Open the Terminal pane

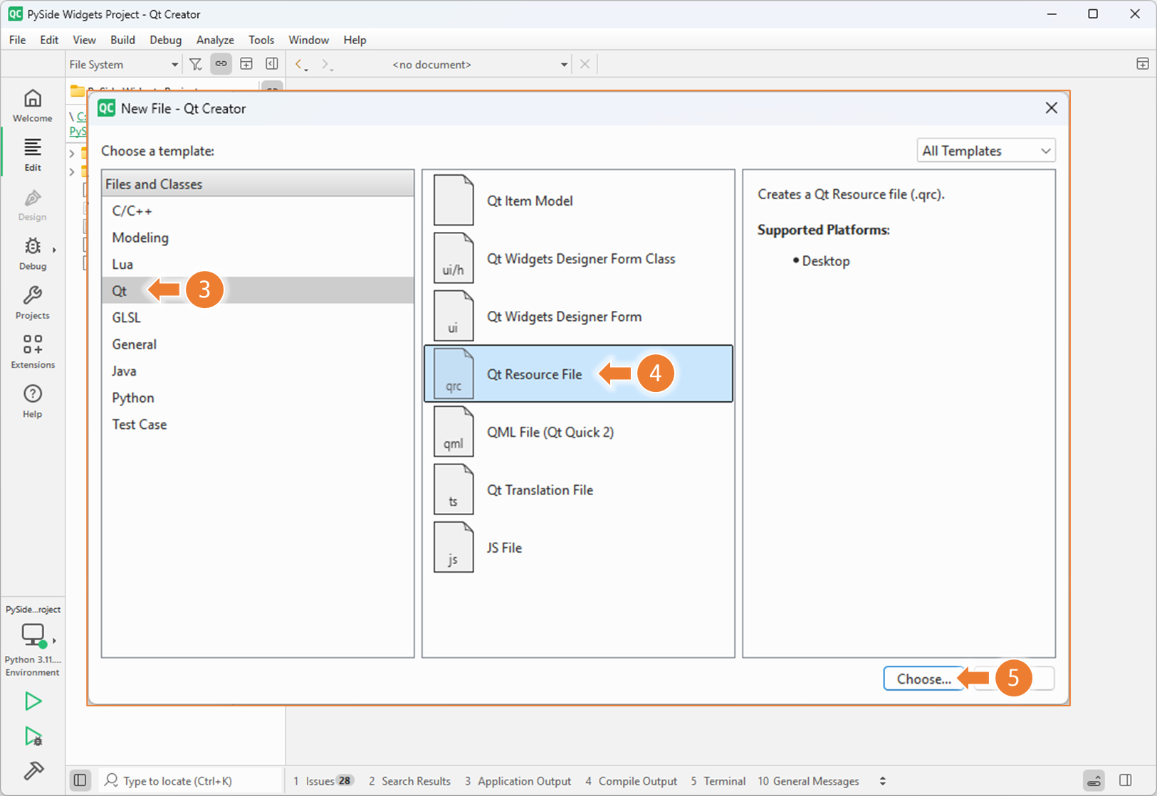click(x=718, y=780)
